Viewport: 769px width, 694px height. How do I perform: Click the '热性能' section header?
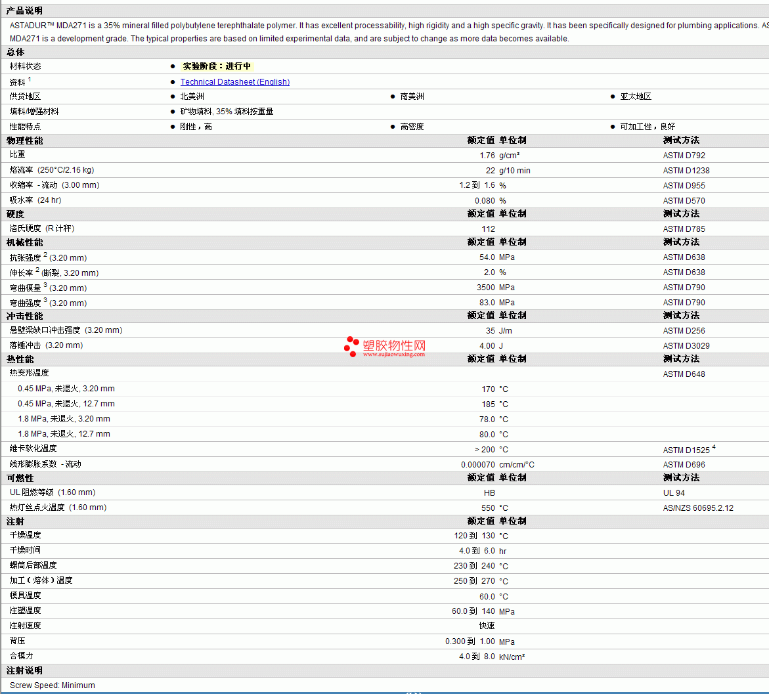20,360
